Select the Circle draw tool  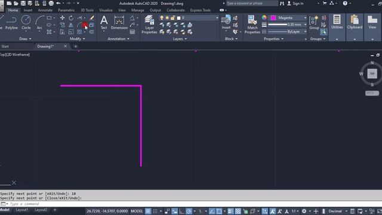26,23
